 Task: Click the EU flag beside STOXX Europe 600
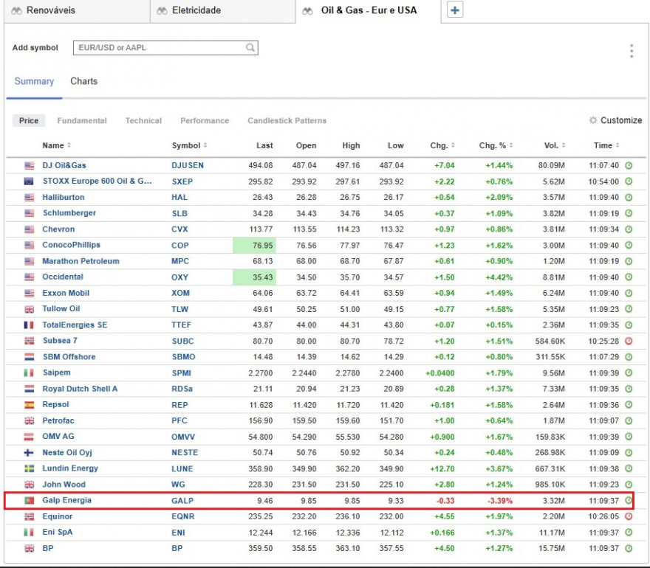(x=29, y=181)
